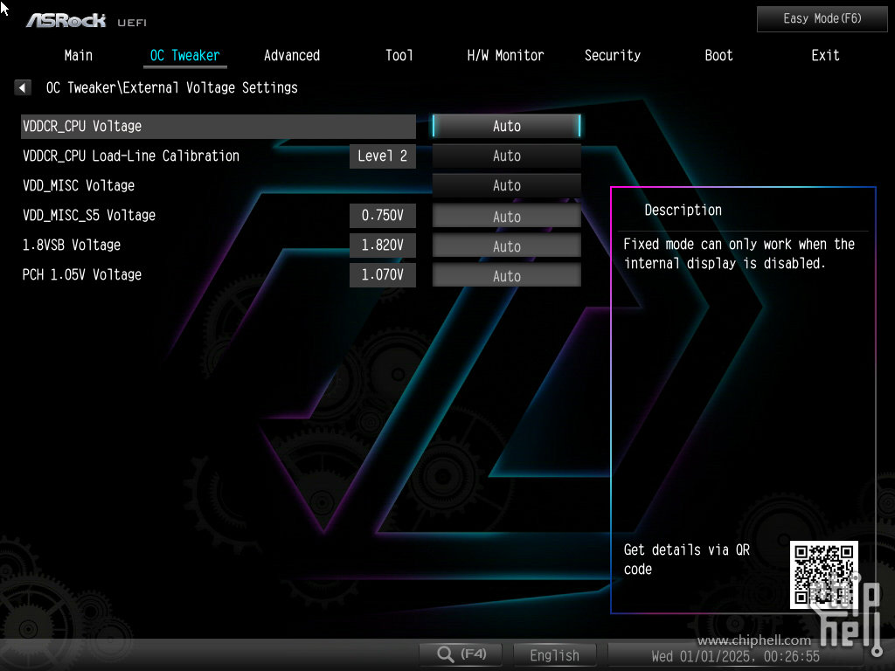Screen dimensions: 895x671
Task: Open VDDCR_CPU Load-Line Calibration Auto dropdown
Action: [x=506, y=156]
